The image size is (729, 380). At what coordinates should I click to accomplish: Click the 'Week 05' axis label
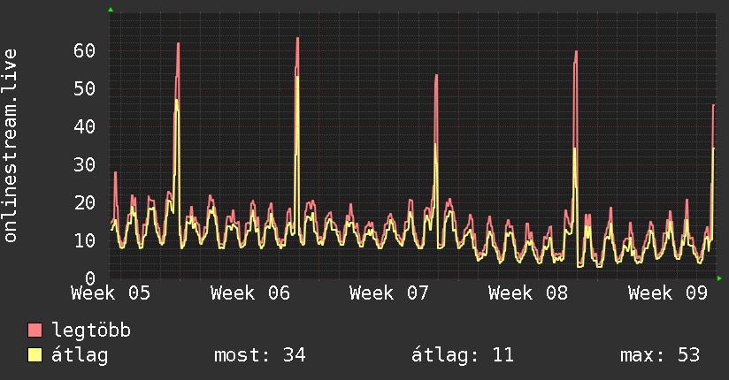(111, 293)
